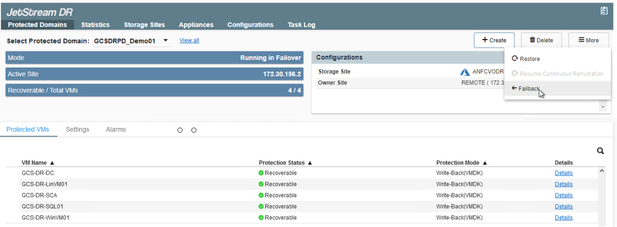Switch to the Statistics tab

95,25
